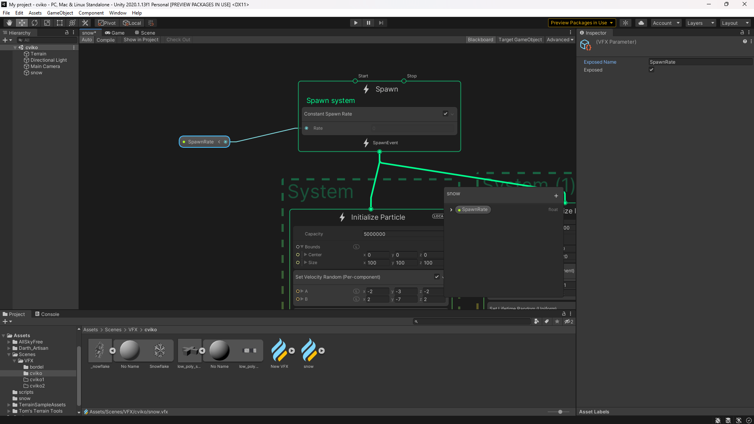This screenshot has height=424, width=754.
Task: Open the custom editor tools icon
Action: tap(85, 23)
